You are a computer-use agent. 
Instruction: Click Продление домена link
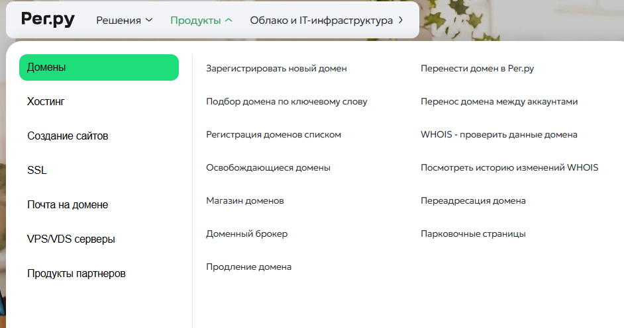[x=248, y=267]
